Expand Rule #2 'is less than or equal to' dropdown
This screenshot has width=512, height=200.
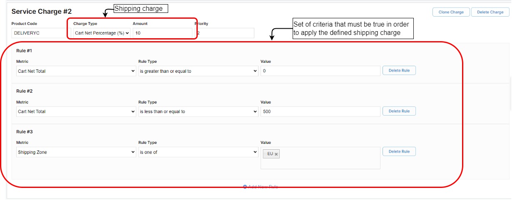[198, 111]
